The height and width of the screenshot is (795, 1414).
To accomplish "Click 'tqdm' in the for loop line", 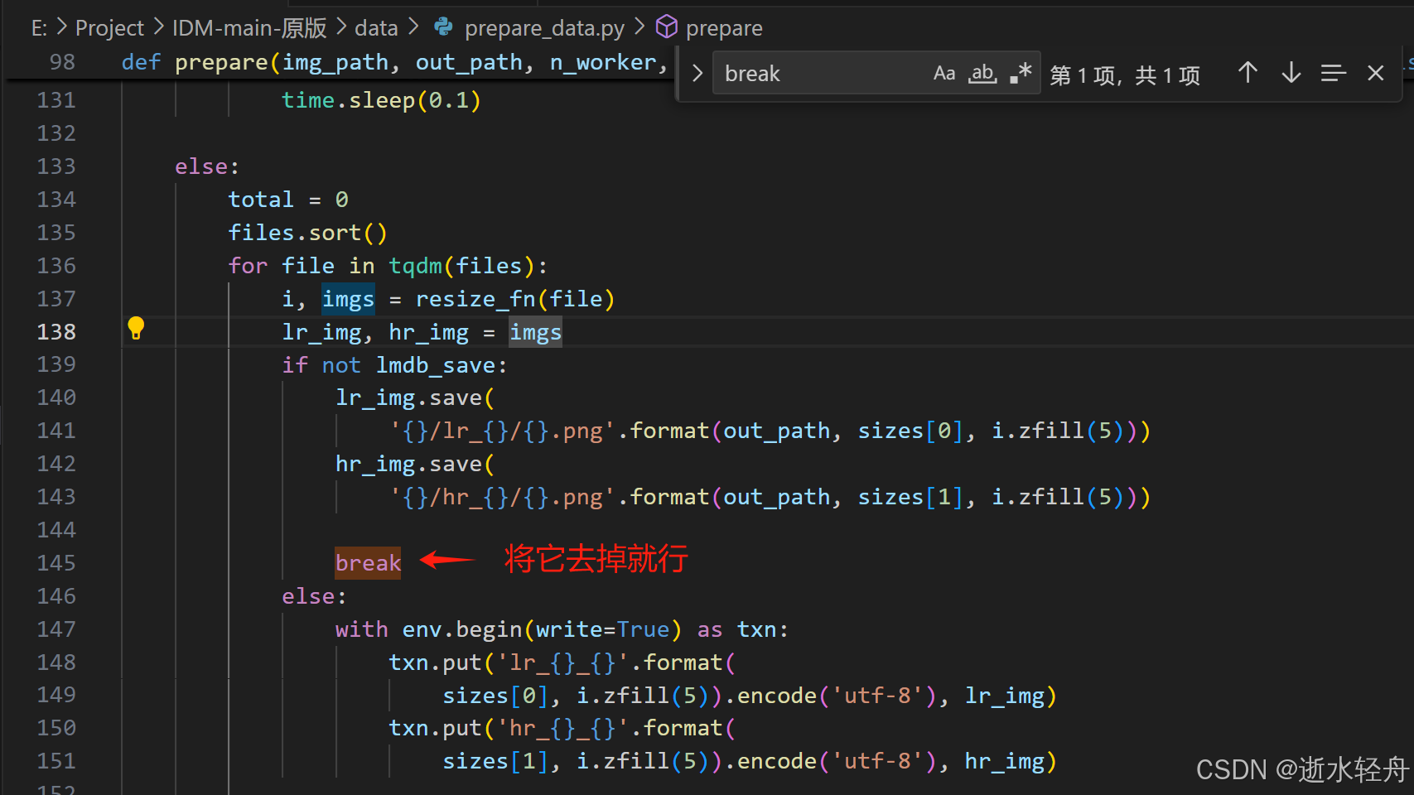I will (415, 266).
